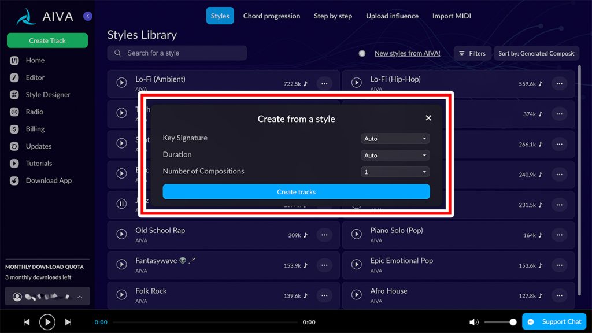Screen dimensions: 592x333
Task: Play the Old School Rap preview
Action: (x=121, y=234)
